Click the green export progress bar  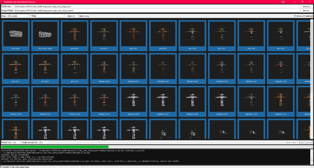(55, 147)
